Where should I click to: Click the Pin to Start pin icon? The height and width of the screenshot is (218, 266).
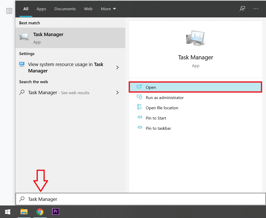pos(139,118)
